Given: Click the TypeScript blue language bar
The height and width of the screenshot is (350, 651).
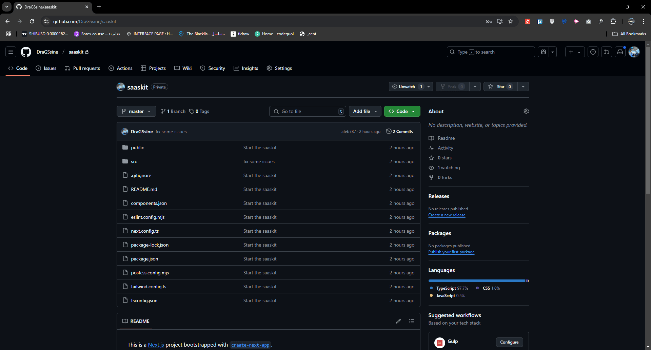Looking at the screenshot, I should (x=477, y=281).
